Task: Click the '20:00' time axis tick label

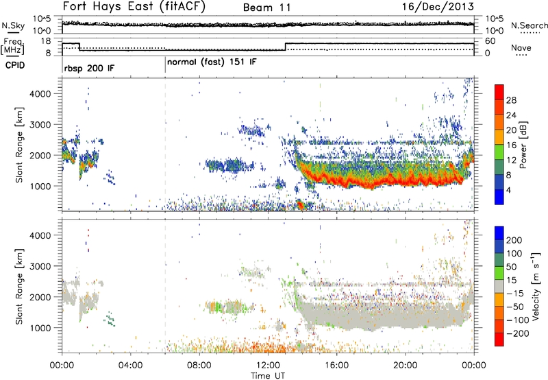Action: 406,366
